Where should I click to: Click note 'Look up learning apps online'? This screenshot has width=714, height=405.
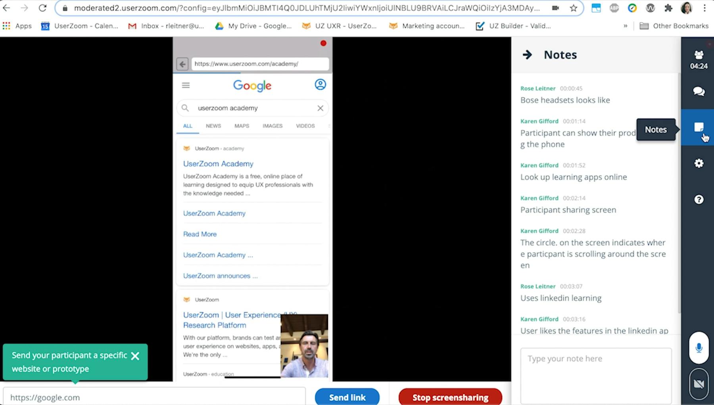click(574, 177)
